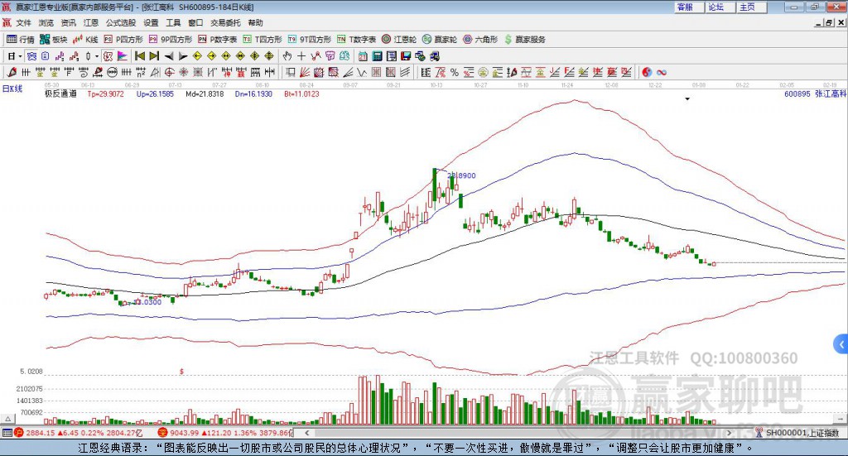Open the calculator icon

(x=377, y=56)
